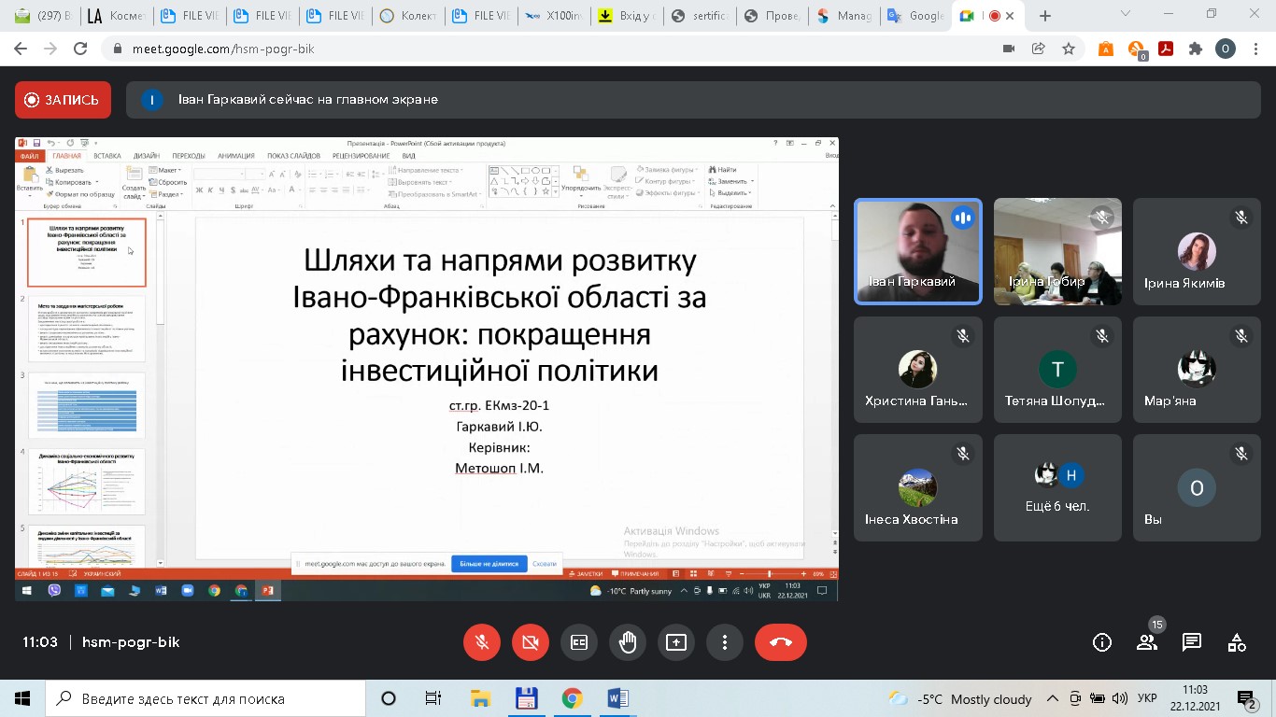Mute your microphone in the Meet call
The height and width of the screenshot is (717, 1276).
click(482, 642)
